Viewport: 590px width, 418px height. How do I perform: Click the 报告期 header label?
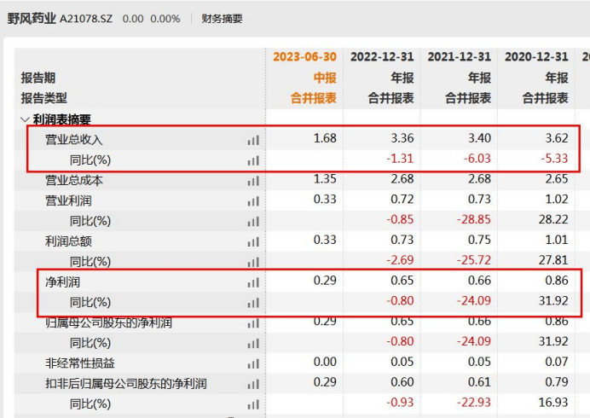click(38, 78)
